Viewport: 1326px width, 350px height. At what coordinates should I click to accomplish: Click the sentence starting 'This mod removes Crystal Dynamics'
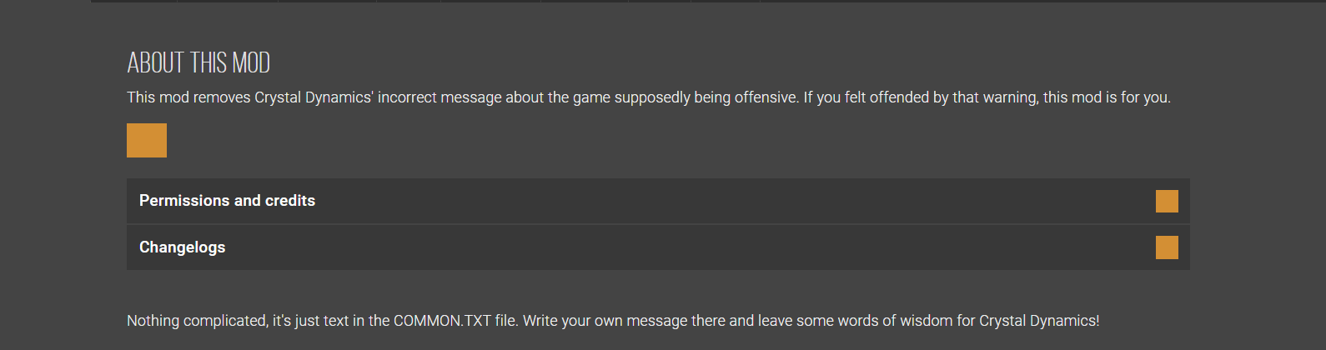[250, 97]
